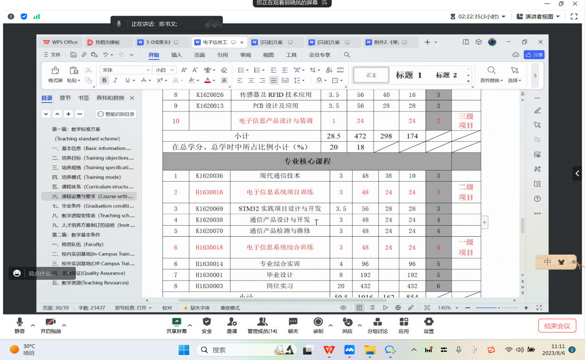Open the Chat (聊天) icon

(x=293, y=321)
